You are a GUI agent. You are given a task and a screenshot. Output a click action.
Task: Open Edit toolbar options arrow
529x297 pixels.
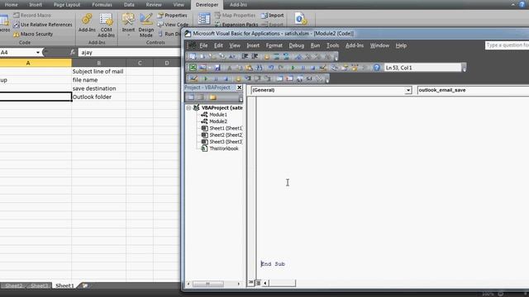point(336,57)
